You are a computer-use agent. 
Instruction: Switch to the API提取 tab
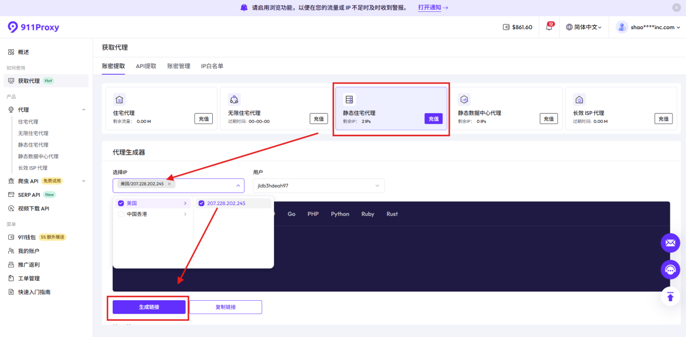pos(146,66)
